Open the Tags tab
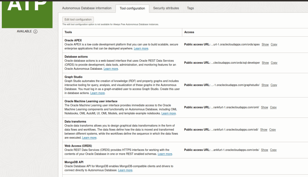 point(190,8)
